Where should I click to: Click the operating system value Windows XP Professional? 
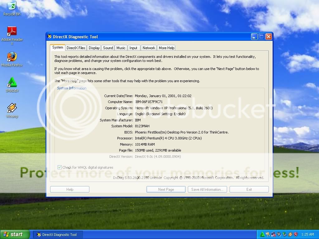pos(174,108)
